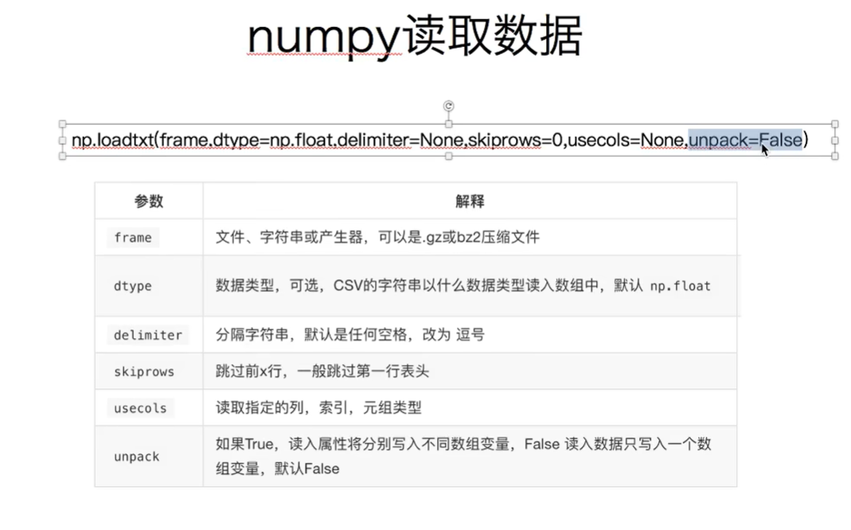Click the bottom-center resize handle of text box
The height and width of the screenshot is (530, 851).
[448, 156]
